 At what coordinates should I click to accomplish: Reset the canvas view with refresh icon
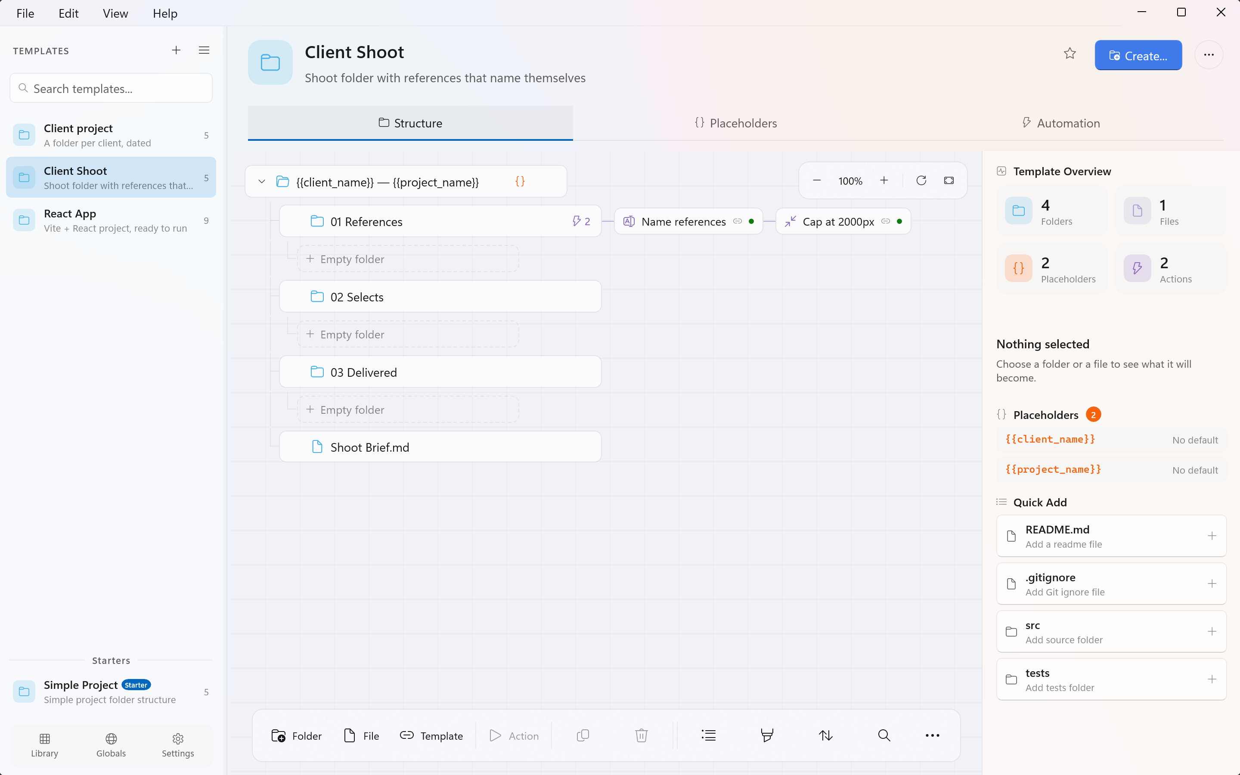pyautogui.click(x=921, y=180)
